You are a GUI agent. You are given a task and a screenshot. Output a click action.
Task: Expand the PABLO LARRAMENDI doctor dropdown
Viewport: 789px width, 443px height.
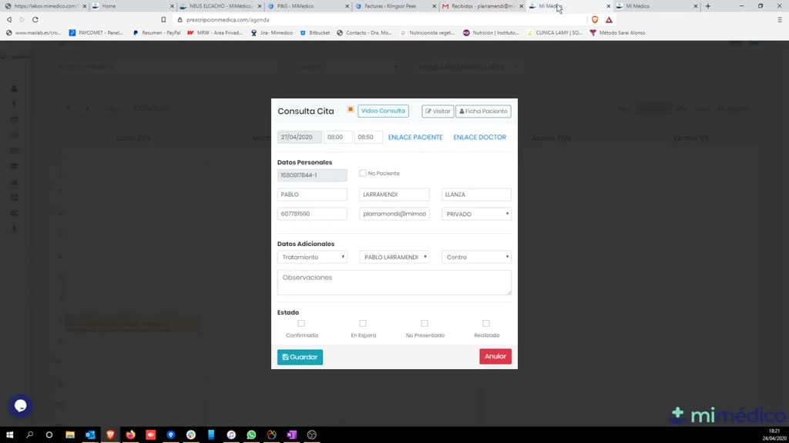[394, 257]
